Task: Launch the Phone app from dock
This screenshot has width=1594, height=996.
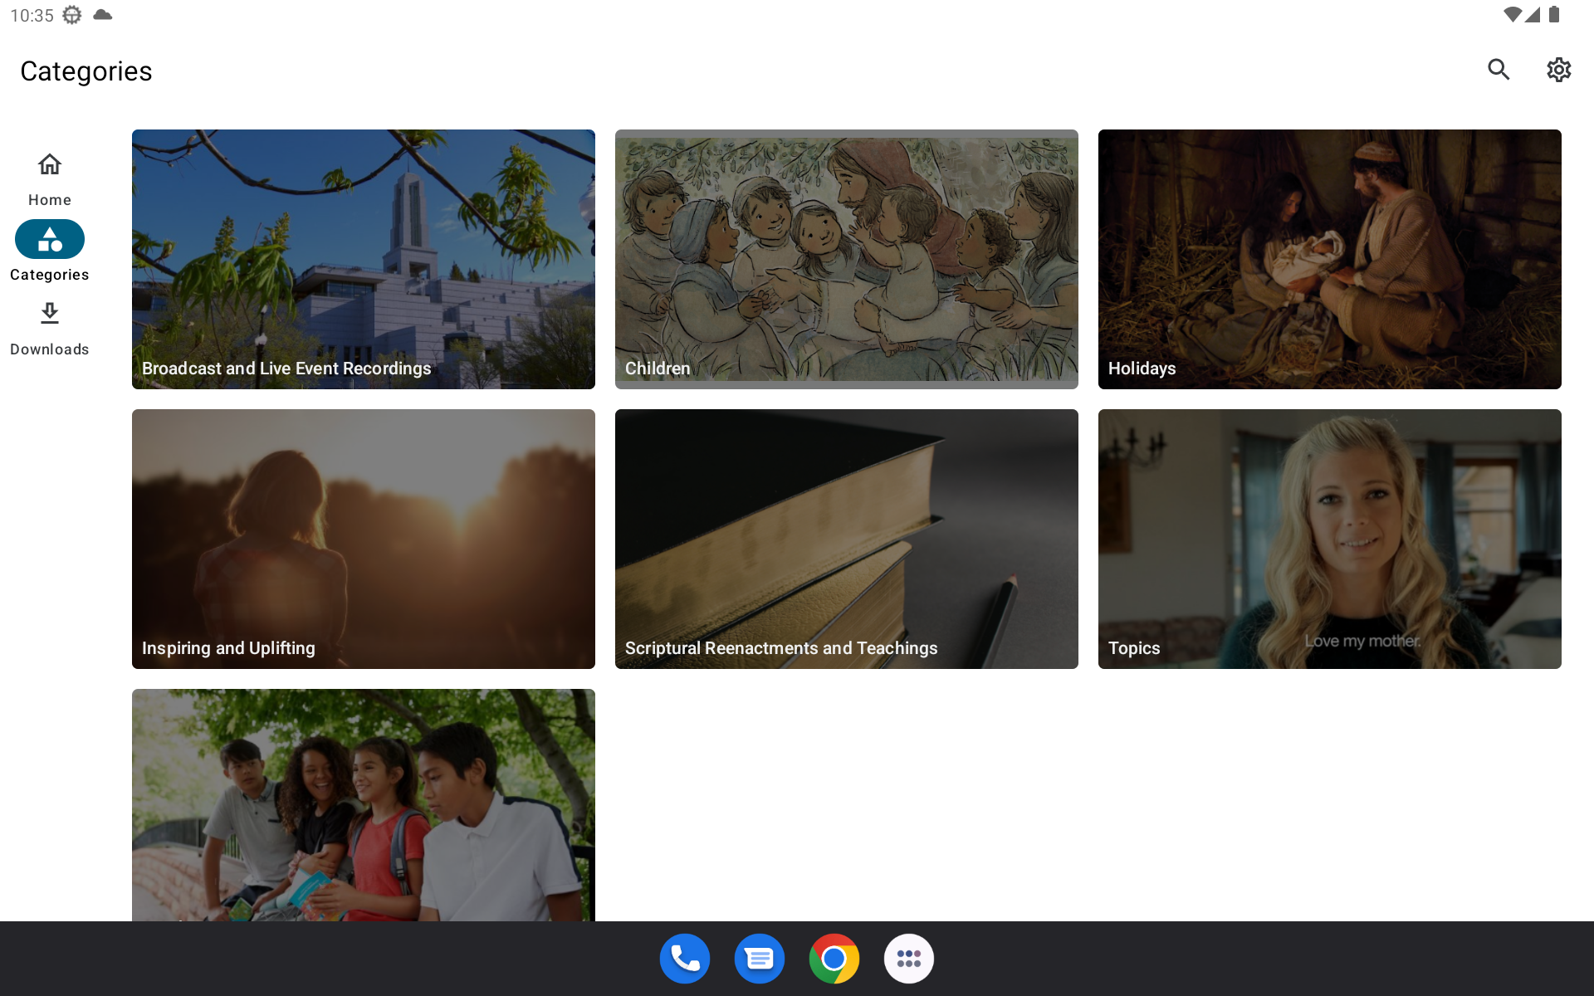Action: [685, 959]
